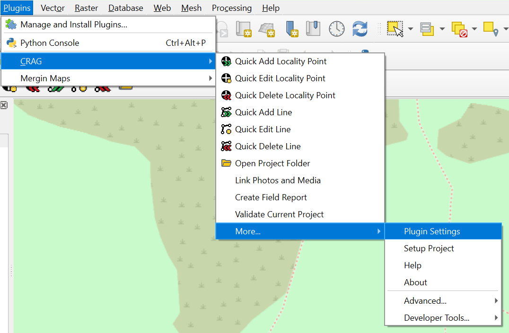The height and width of the screenshot is (333, 509).
Task: Open the Mesh menu
Action: coord(191,8)
